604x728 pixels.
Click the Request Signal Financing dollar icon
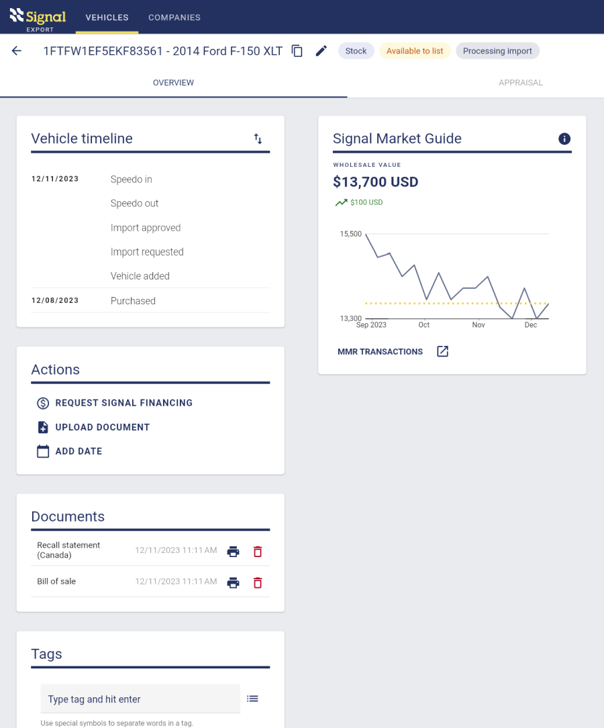pos(42,403)
